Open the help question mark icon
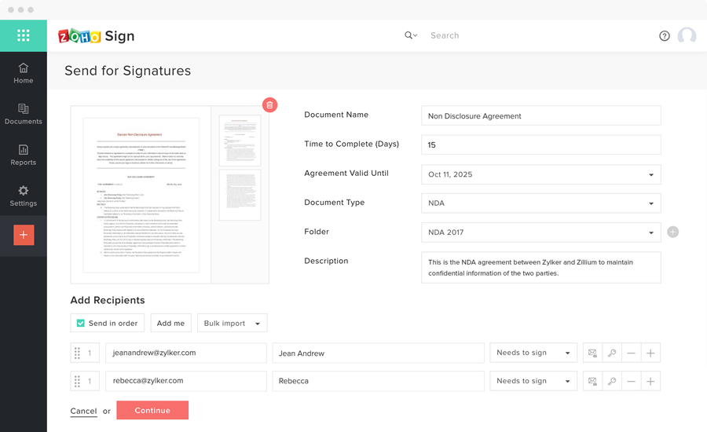 coord(665,36)
